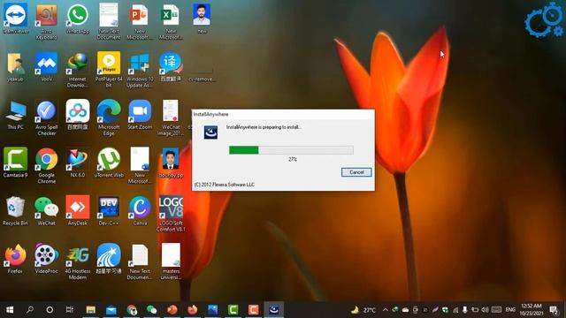This screenshot has height=318, width=566.
Task: Click the 27°C weather widget
Action: [363, 310]
